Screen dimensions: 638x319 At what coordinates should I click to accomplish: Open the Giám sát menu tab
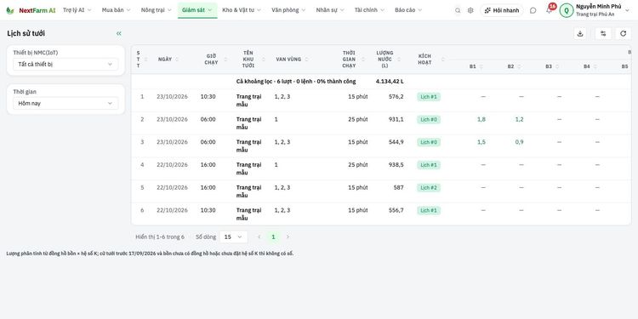(197, 10)
